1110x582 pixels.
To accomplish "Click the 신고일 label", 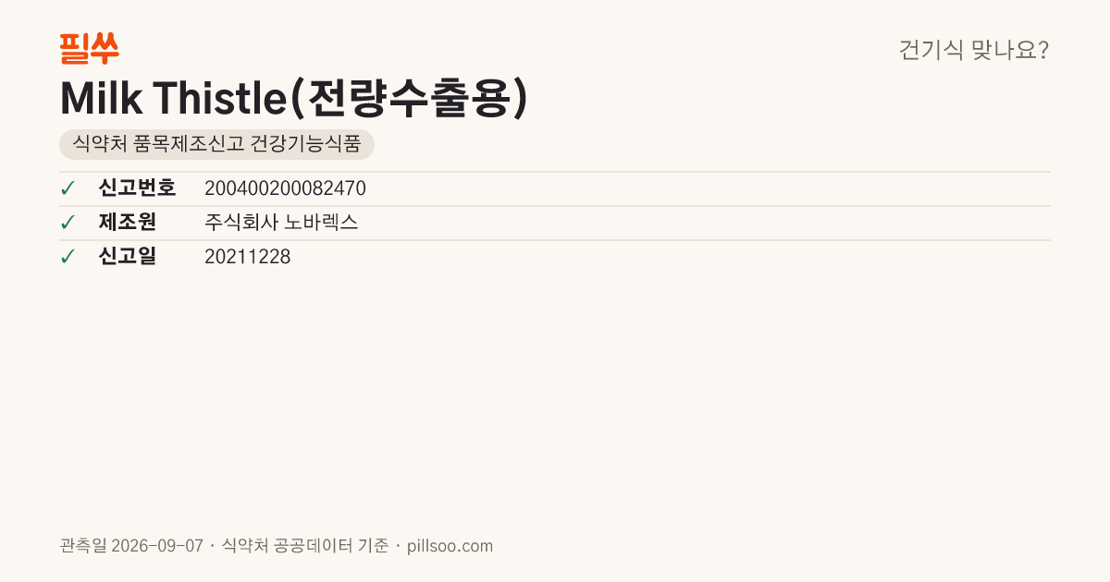I will tap(127, 257).
